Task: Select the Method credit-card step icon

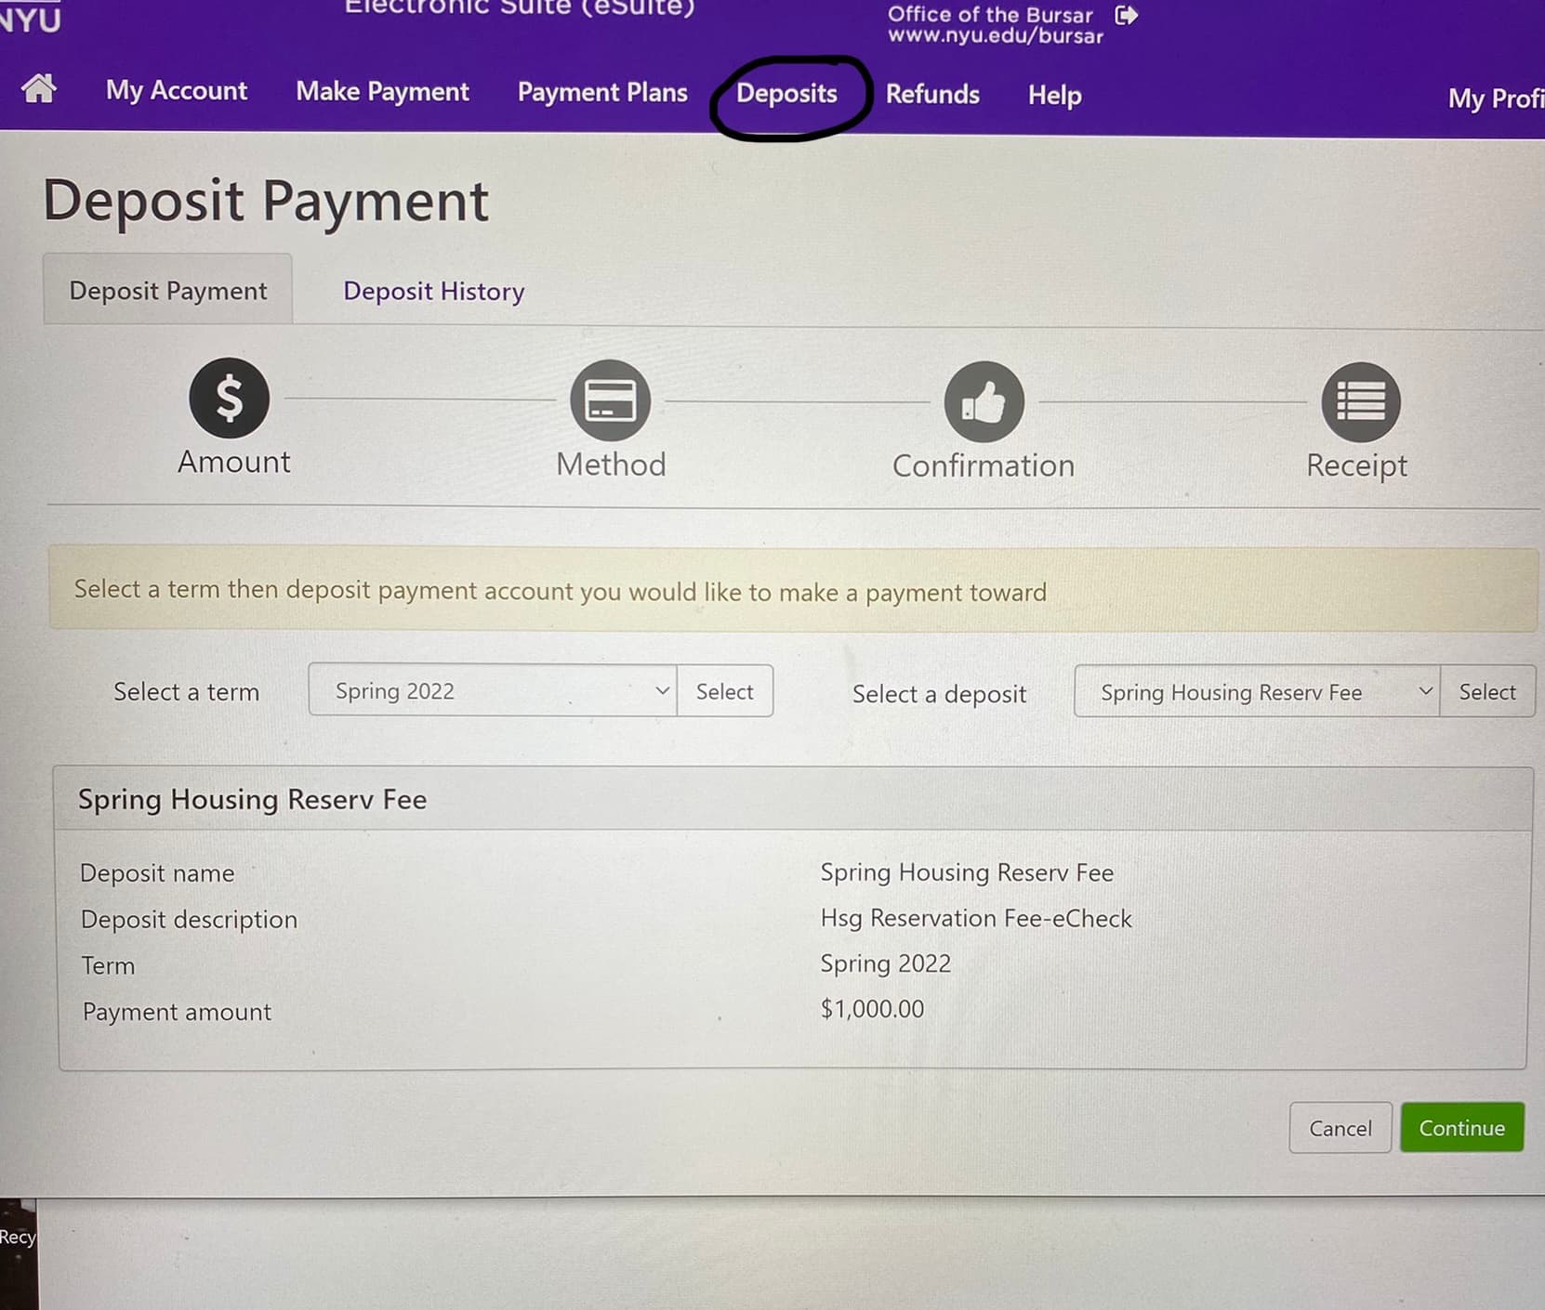Action: pos(611,400)
